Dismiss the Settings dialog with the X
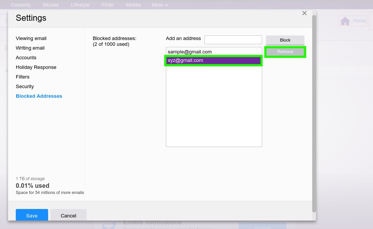Viewport: 373px width, 229px height. (x=304, y=13)
